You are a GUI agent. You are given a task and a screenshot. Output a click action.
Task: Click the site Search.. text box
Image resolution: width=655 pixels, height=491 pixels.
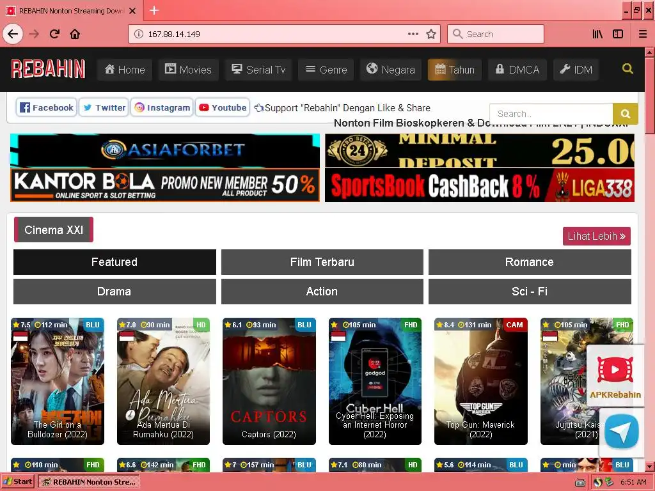pos(551,114)
